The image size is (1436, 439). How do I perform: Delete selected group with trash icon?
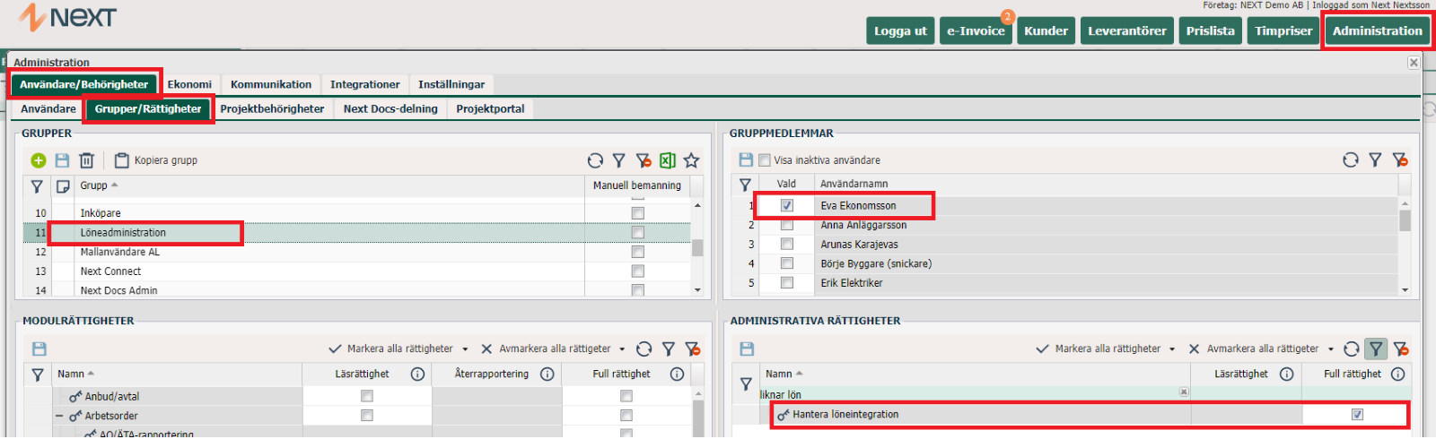(x=86, y=160)
